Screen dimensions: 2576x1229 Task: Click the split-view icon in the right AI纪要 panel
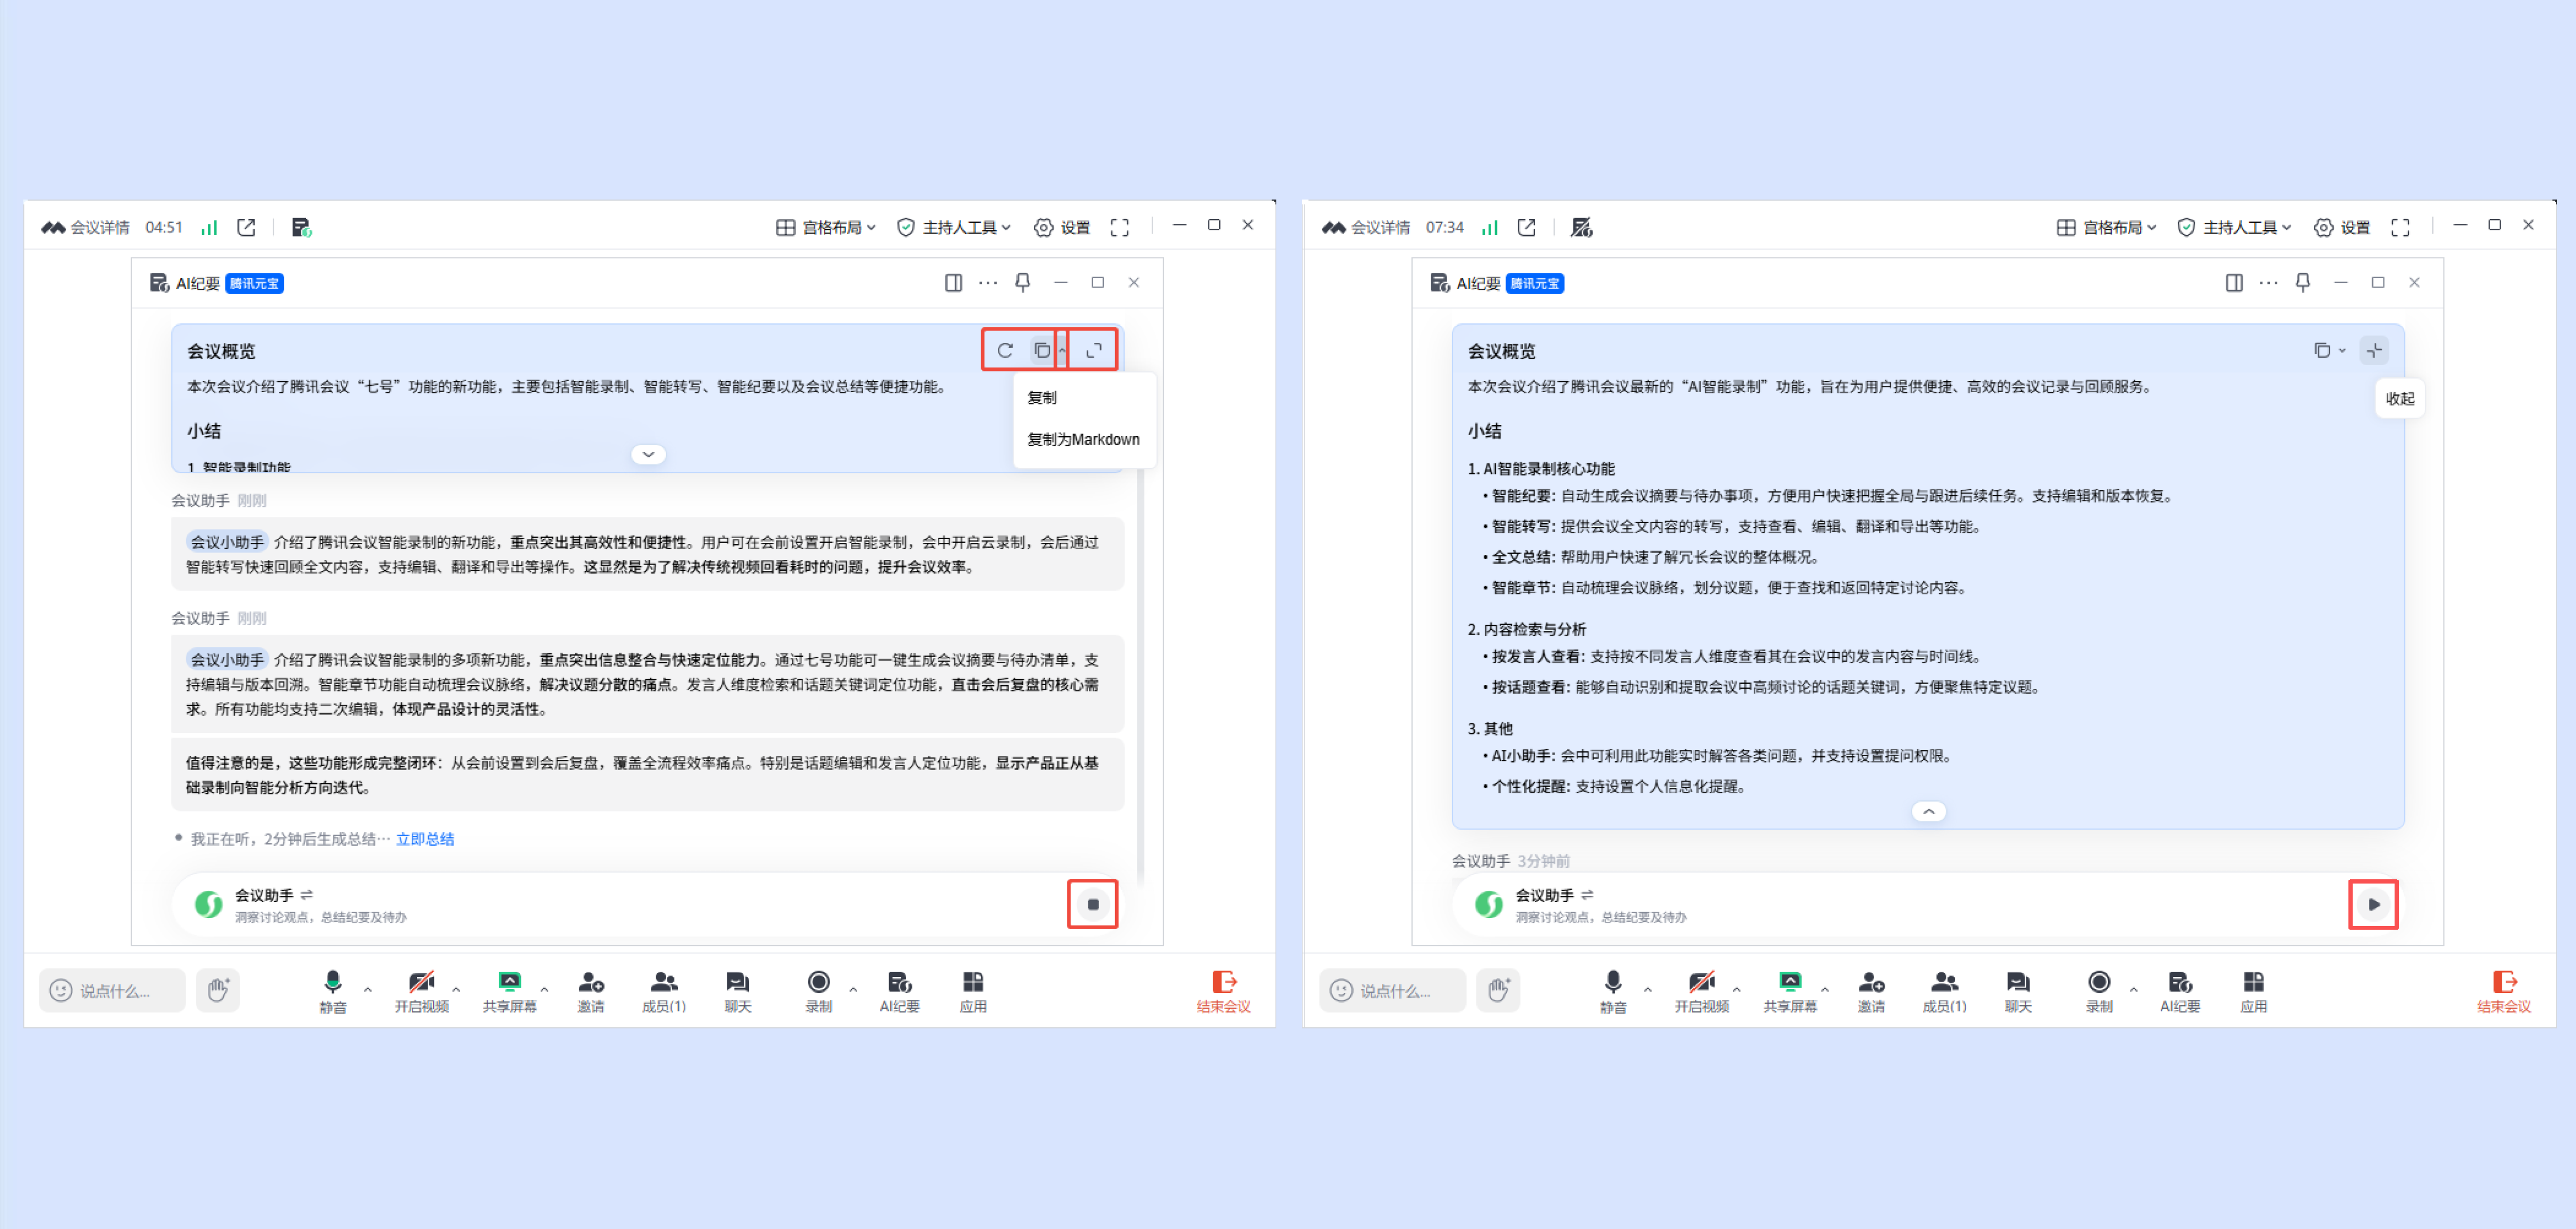[2233, 283]
